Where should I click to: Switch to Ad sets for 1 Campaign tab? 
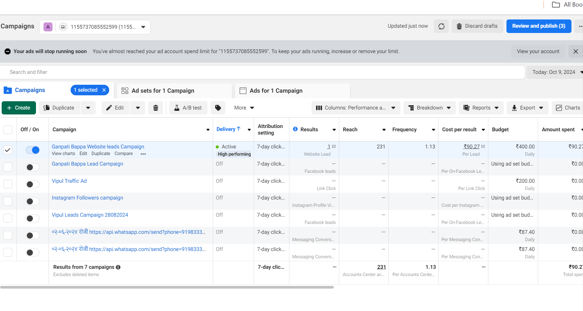163,91
